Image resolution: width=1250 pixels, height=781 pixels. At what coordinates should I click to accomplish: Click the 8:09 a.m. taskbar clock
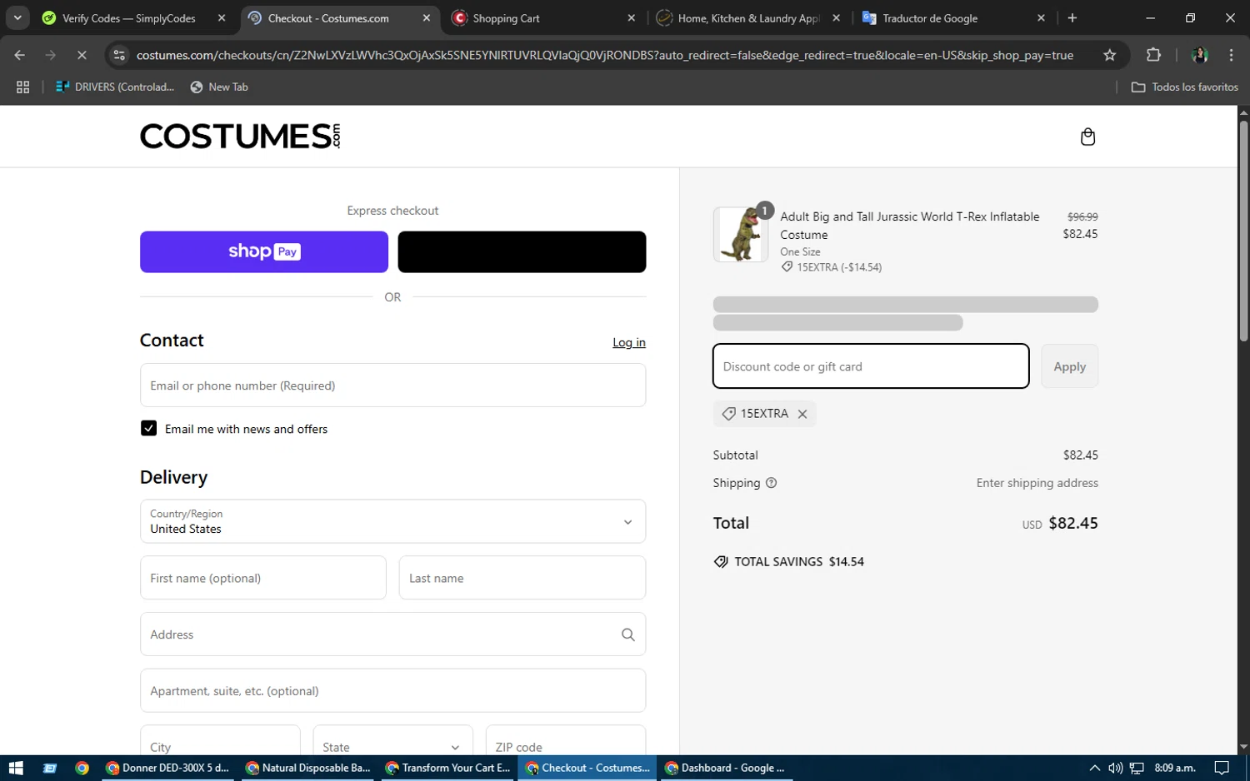[1175, 768]
